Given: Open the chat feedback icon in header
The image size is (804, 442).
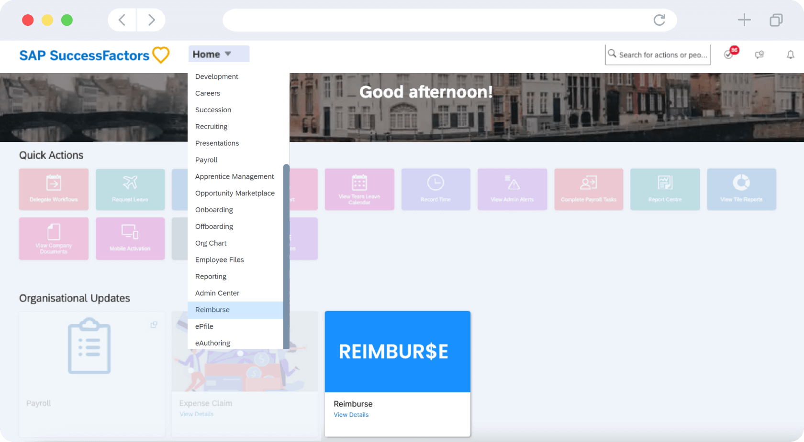Looking at the screenshot, I should click(759, 55).
